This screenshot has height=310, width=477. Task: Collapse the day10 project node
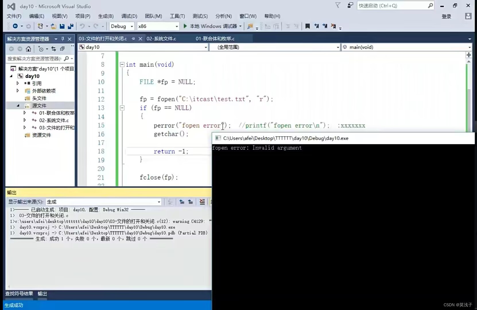tap(11, 76)
